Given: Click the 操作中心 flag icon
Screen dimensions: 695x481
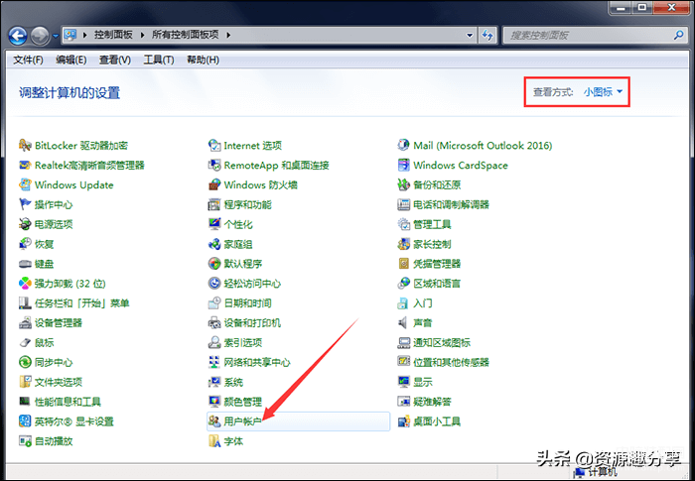Looking at the screenshot, I should 25,204.
